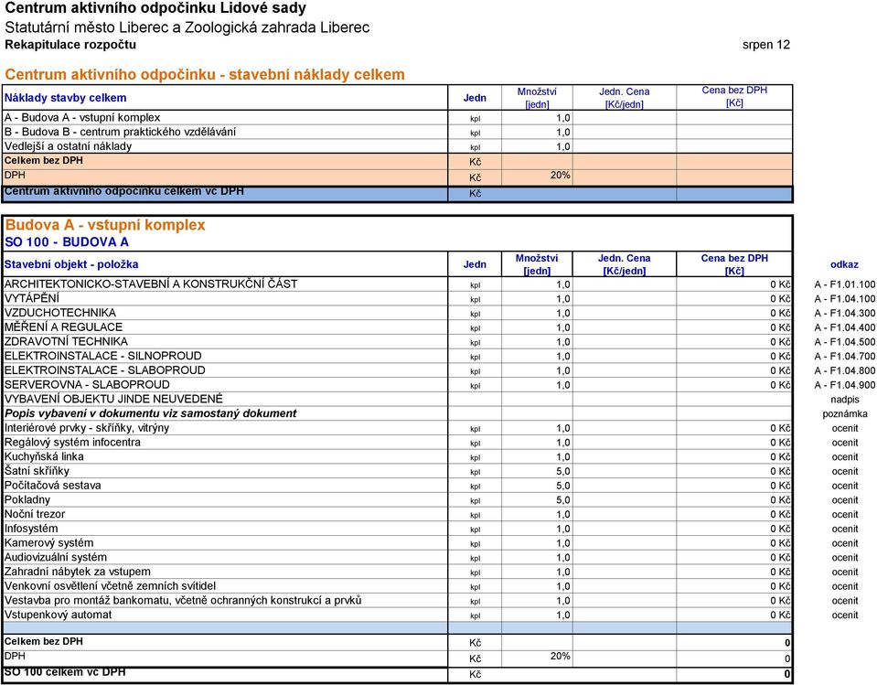Click reference 'A - F1.04.800'

pos(845,370)
